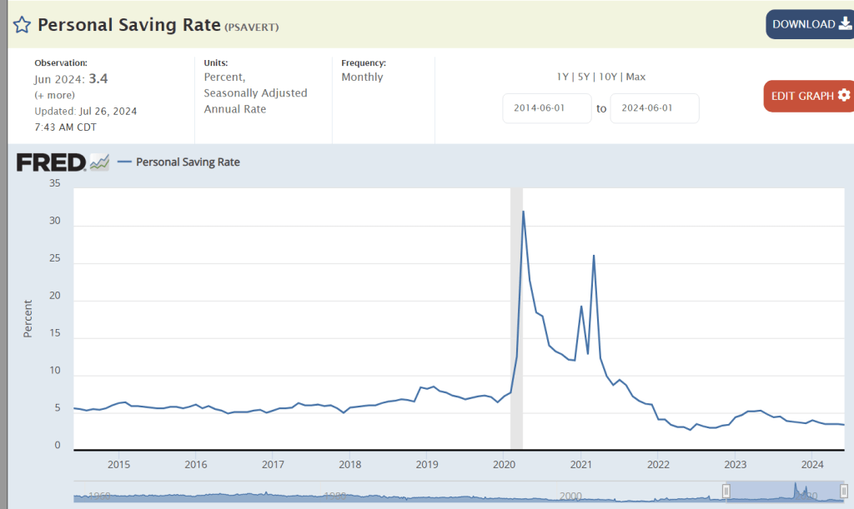Click the small chart icon beside FRED logo

pos(100,162)
